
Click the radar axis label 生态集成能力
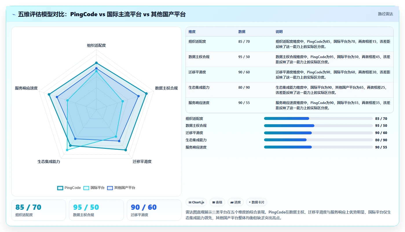click(49, 162)
